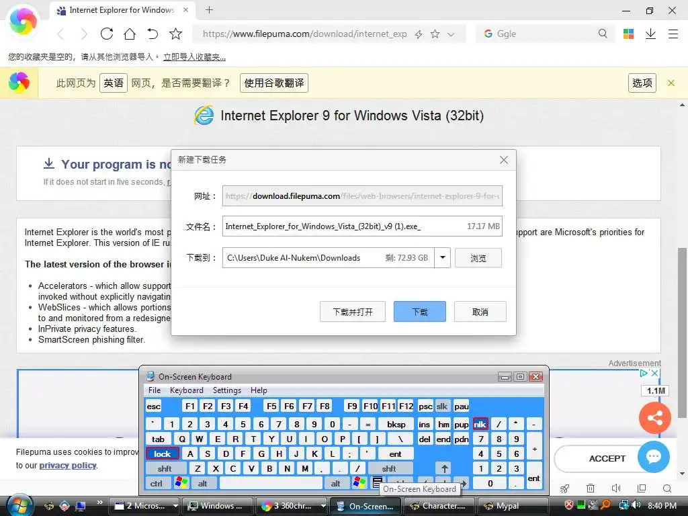Click the right Windows logo key on keyboard
688x516 pixels.
359,483
